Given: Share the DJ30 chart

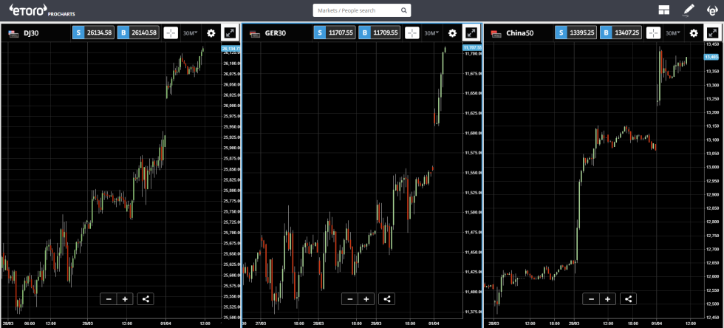Looking at the screenshot, I should [x=146, y=299].
